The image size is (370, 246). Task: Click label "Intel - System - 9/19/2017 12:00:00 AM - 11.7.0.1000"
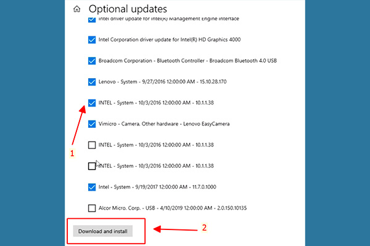coord(157,187)
